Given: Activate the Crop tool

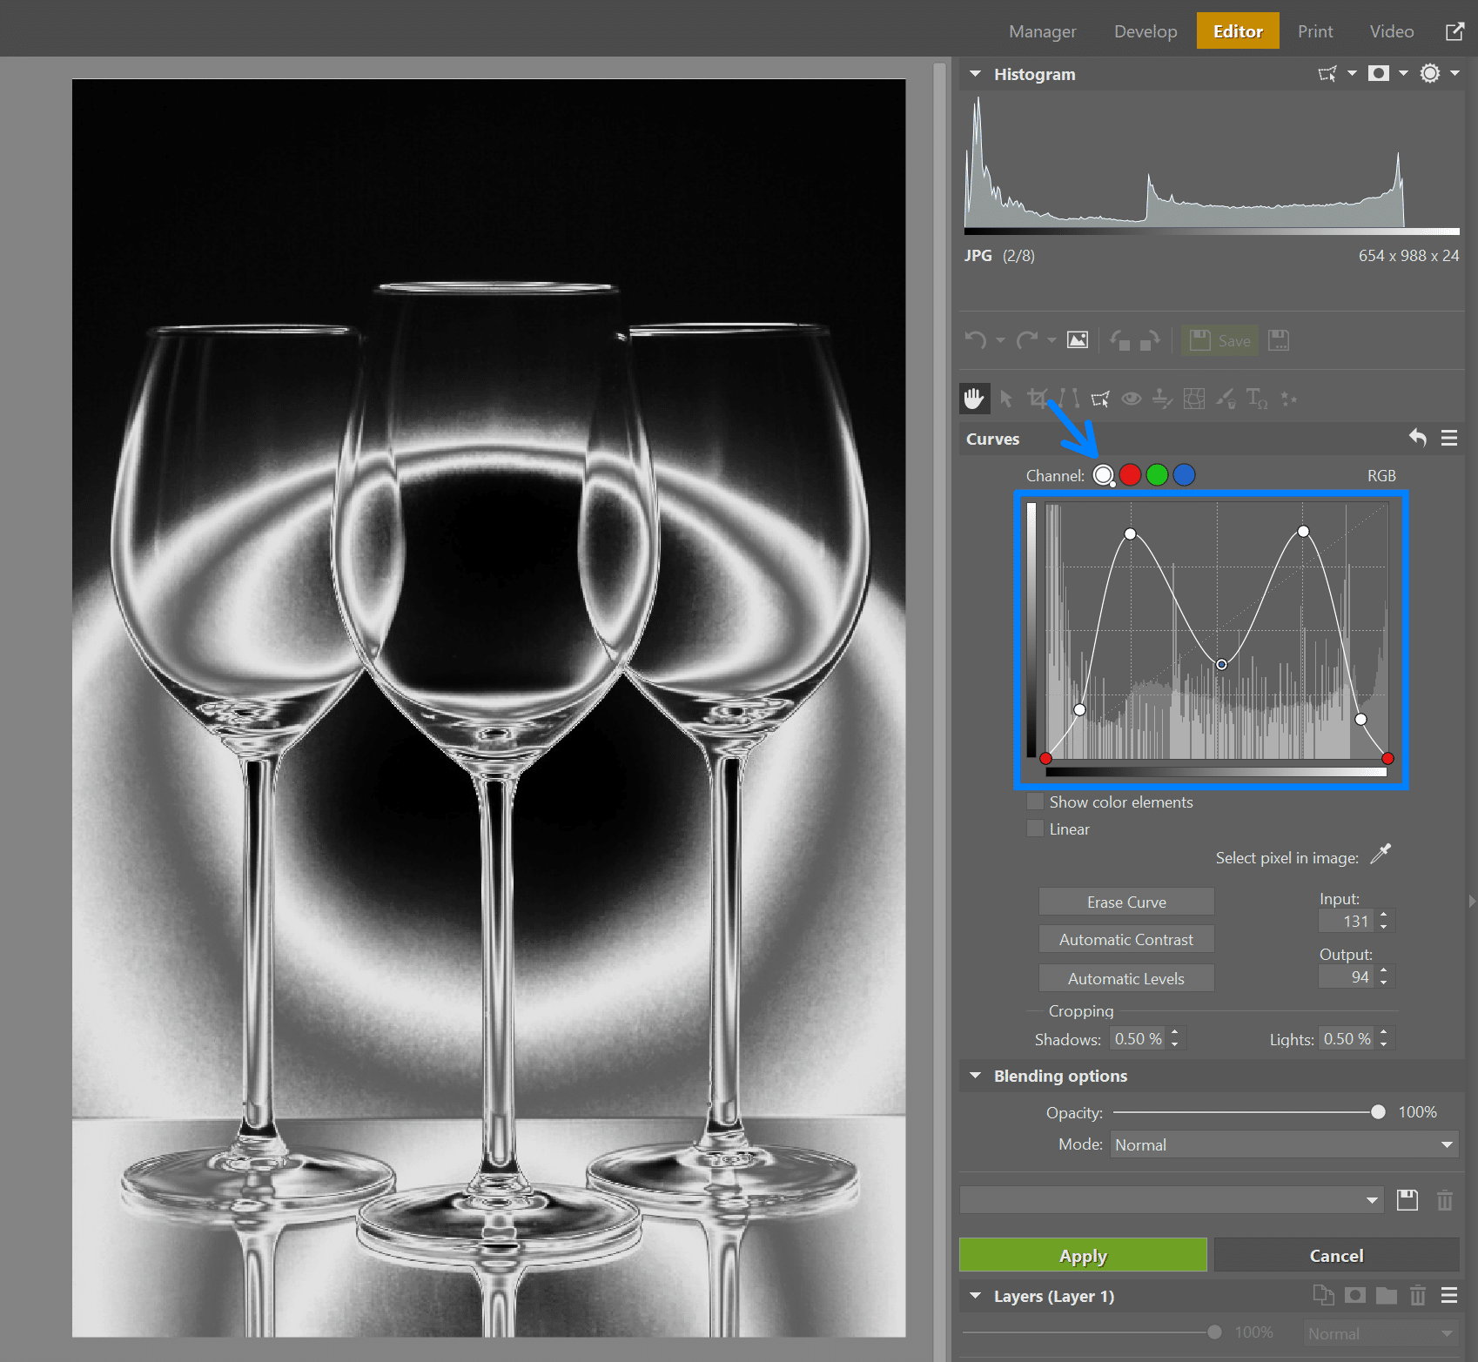Looking at the screenshot, I should pos(1038,399).
